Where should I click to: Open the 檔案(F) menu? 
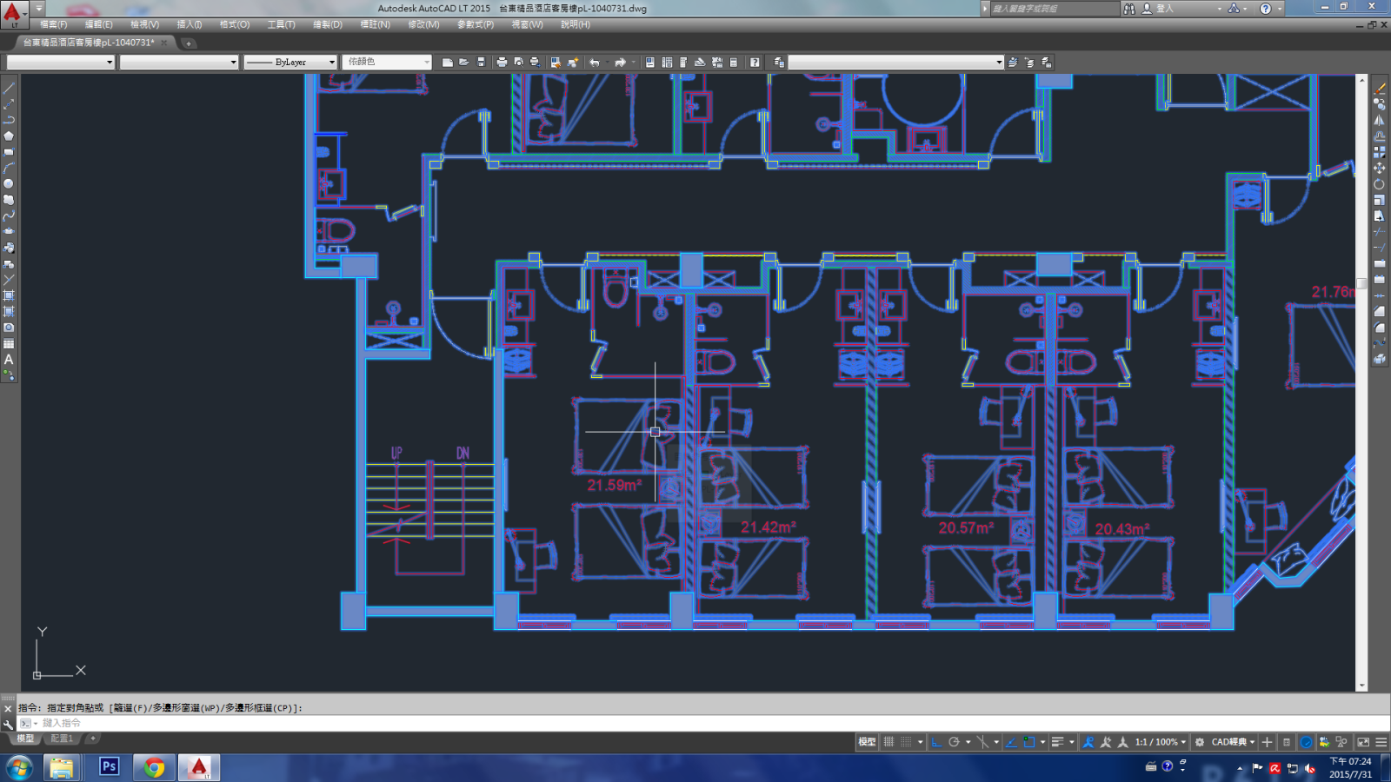(x=54, y=24)
